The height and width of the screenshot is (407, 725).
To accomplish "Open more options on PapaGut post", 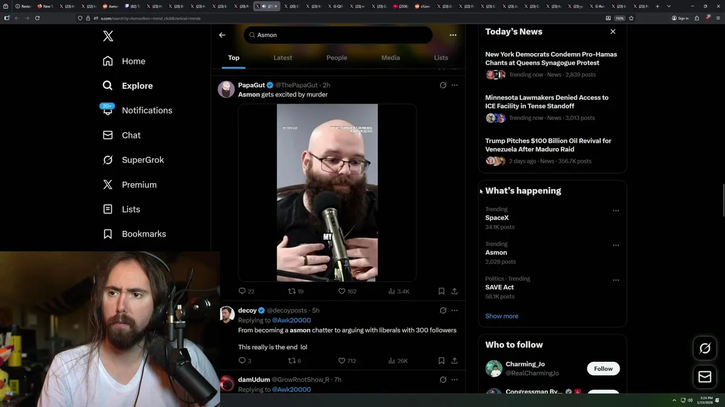I will click(x=454, y=85).
